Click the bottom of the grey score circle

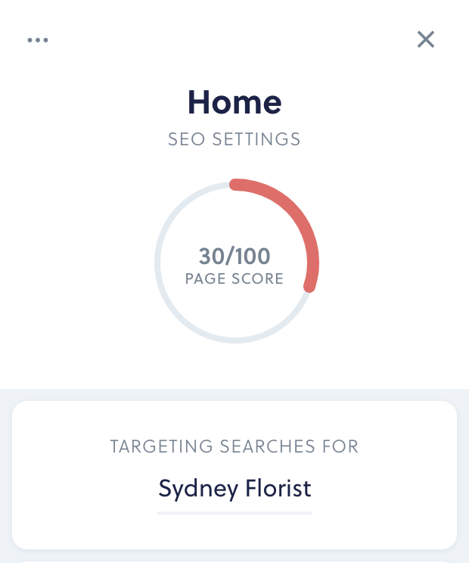(234, 341)
